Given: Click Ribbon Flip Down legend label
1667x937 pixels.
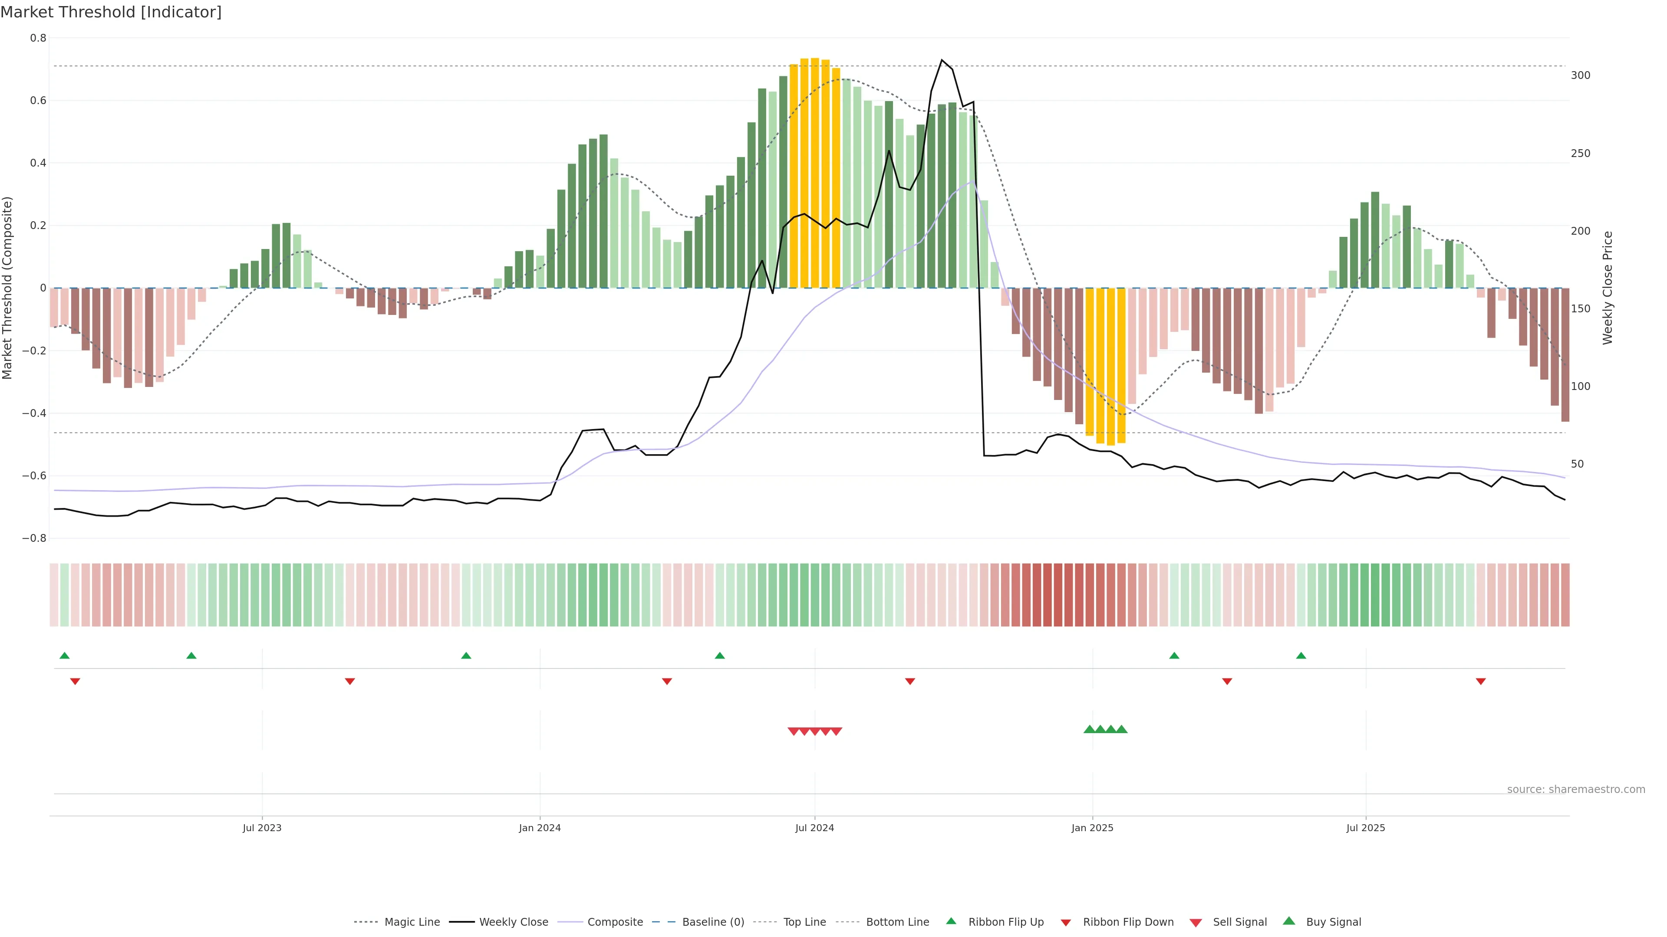Looking at the screenshot, I should (1128, 922).
